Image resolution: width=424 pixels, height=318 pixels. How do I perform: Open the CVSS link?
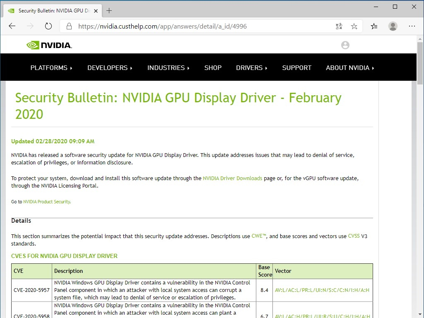[x=354, y=236]
